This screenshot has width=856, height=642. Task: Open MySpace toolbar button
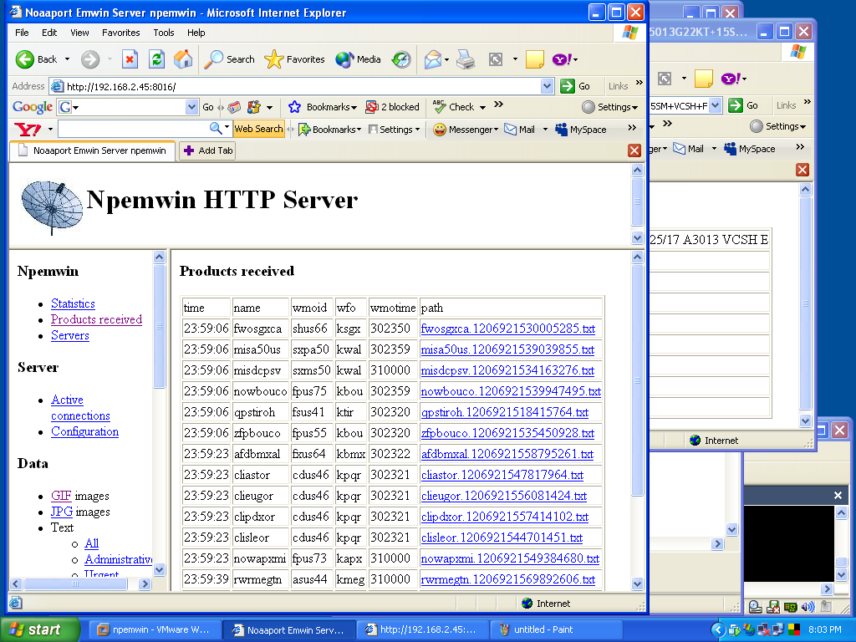[581, 130]
